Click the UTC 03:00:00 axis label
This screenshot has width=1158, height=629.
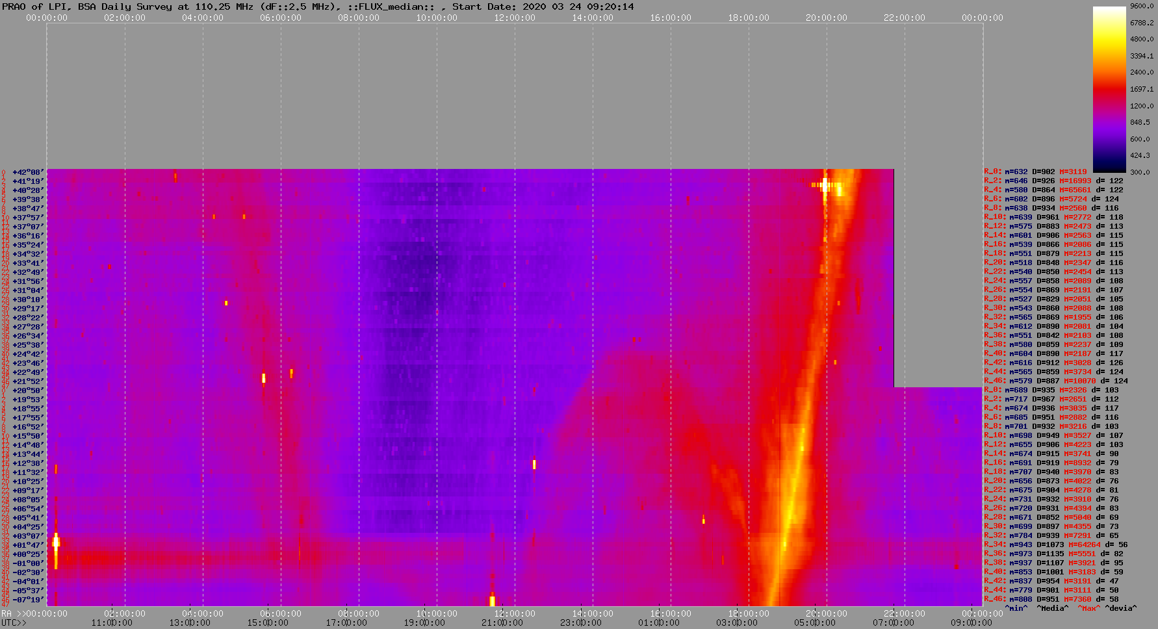click(x=736, y=623)
